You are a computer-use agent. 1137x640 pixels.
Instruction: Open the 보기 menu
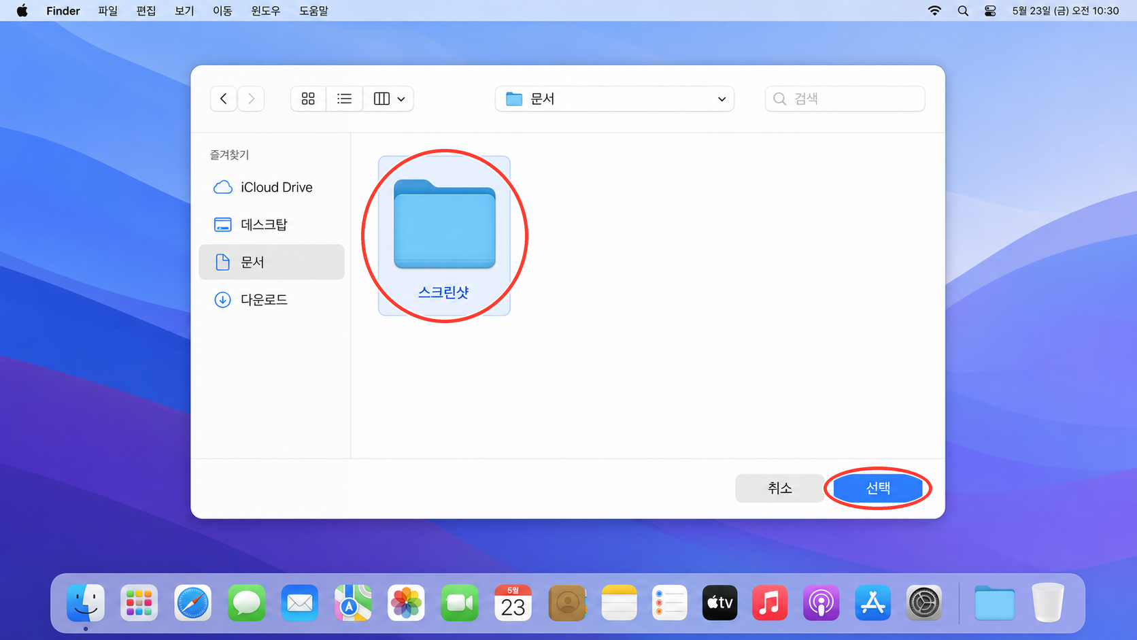click(x=184, y=11)
